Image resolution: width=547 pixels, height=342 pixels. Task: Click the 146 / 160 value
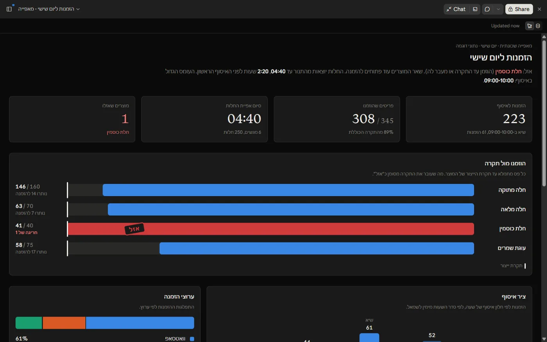pos(28,186)
